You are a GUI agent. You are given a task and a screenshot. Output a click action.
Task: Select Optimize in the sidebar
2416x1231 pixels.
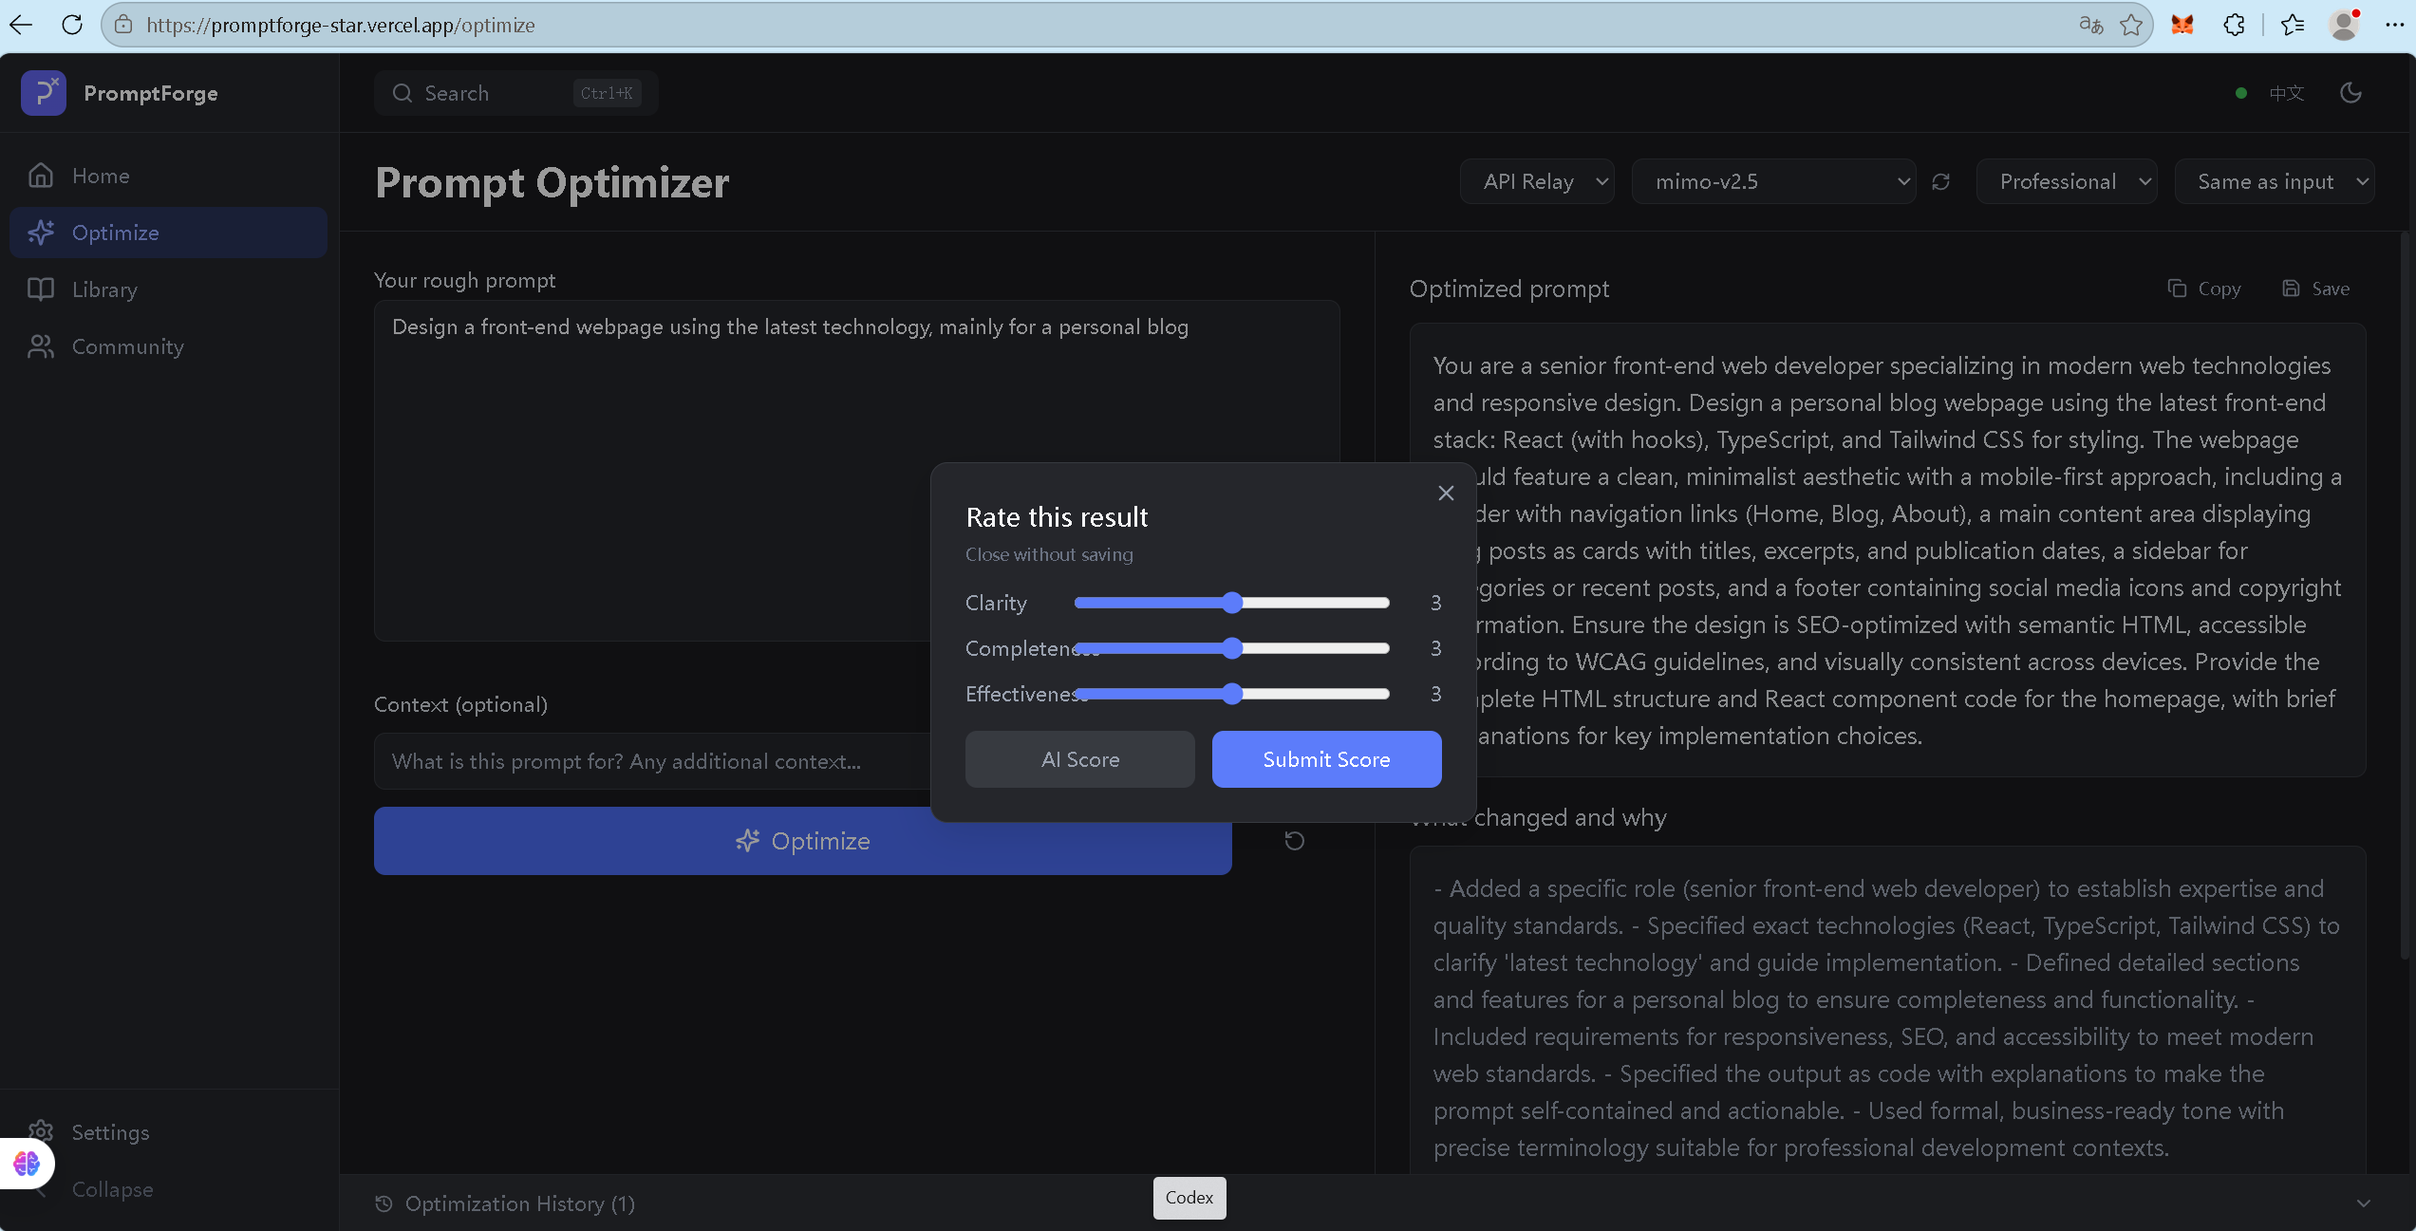168,233
